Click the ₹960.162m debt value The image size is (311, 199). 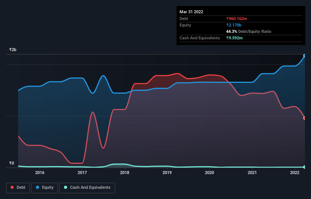coord(237,19)
